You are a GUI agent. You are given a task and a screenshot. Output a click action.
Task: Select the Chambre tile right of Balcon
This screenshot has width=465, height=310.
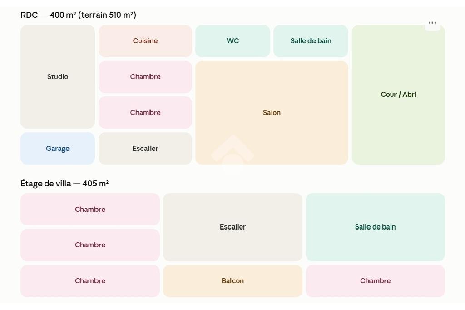[375, 281]
